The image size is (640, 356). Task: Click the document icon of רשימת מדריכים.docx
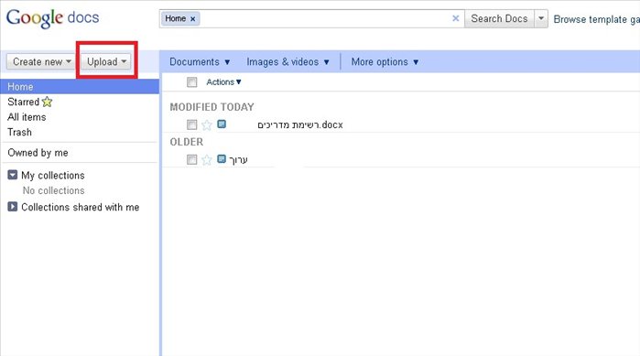click(x=222, y=124)
